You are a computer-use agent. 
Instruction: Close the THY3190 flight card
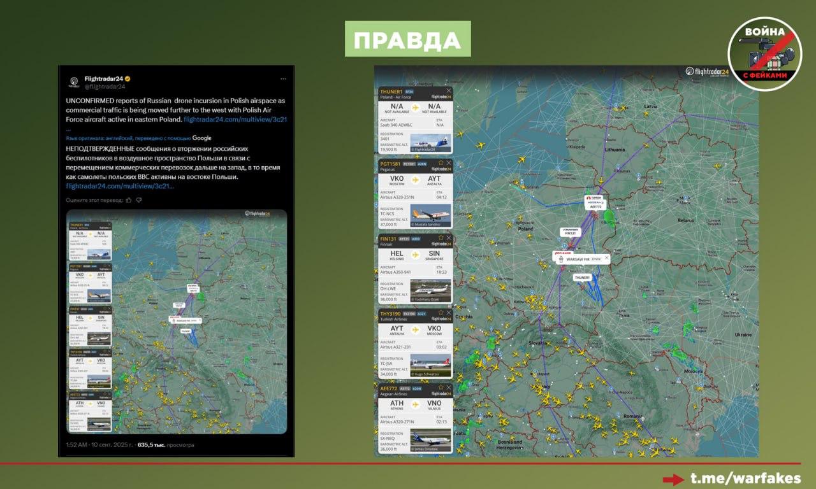448,313
